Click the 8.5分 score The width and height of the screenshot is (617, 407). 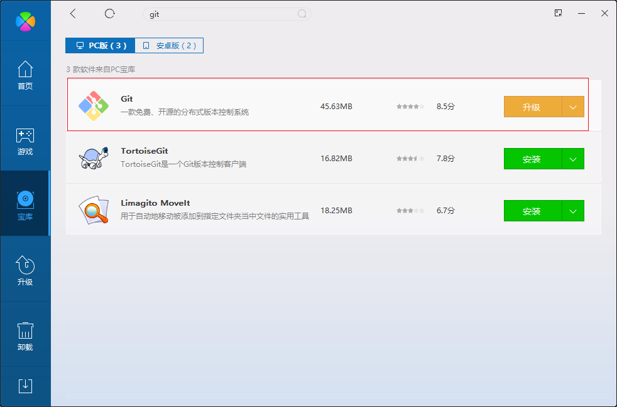[445, 107]
